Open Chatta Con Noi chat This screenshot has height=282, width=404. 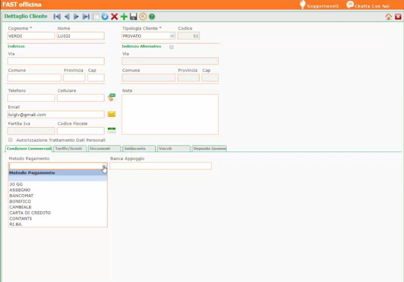(368, 6)
